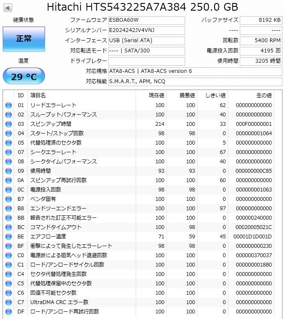Click status icon for B8 エンドツーエンドエラー
Screen dimensions: 285x319
[x=9, y=209]
